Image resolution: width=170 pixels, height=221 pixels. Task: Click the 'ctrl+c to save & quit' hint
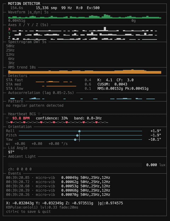tap(28, 212)
